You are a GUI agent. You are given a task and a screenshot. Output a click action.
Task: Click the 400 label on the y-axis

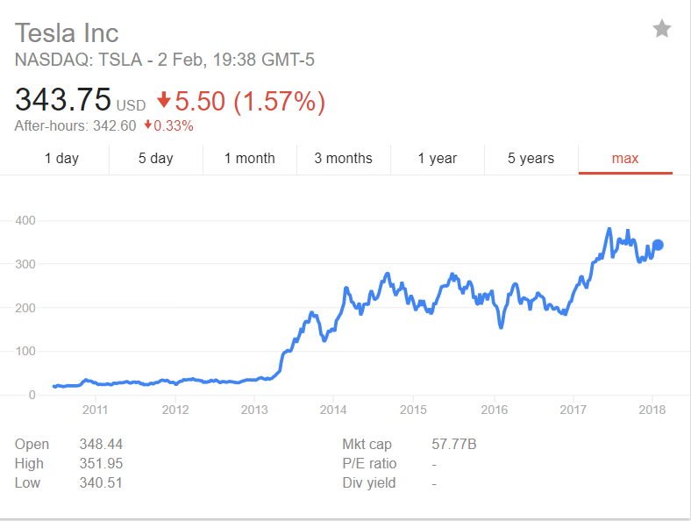[25, 220]
